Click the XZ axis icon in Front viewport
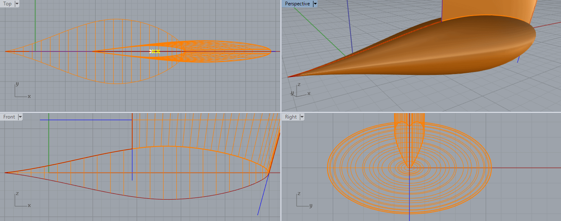This screenshot has height=221, width=561. click(23, 199)
